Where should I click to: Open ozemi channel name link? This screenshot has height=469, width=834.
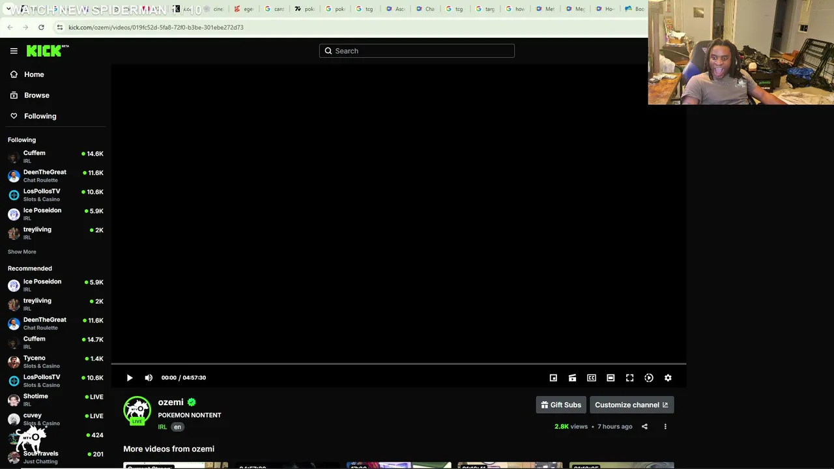point(171,403)
